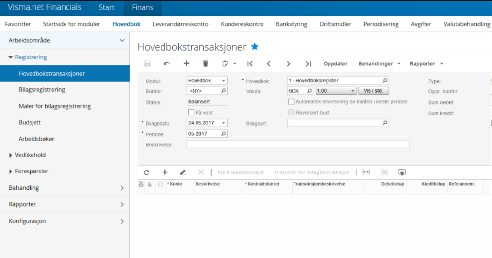
Task: Switch to Periodisering module
Action: point(381,24)
